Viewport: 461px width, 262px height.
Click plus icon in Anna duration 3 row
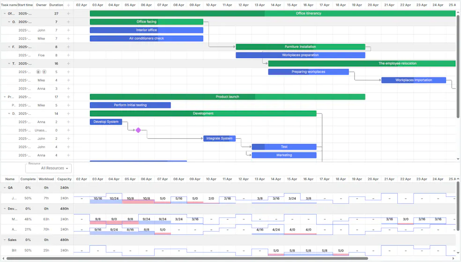click(x=68, y=89)
